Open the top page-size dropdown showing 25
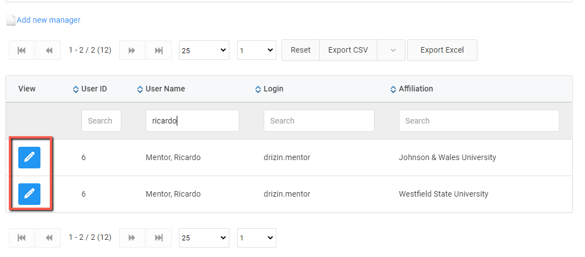The image size is (585, 257). tap(204, 50)
